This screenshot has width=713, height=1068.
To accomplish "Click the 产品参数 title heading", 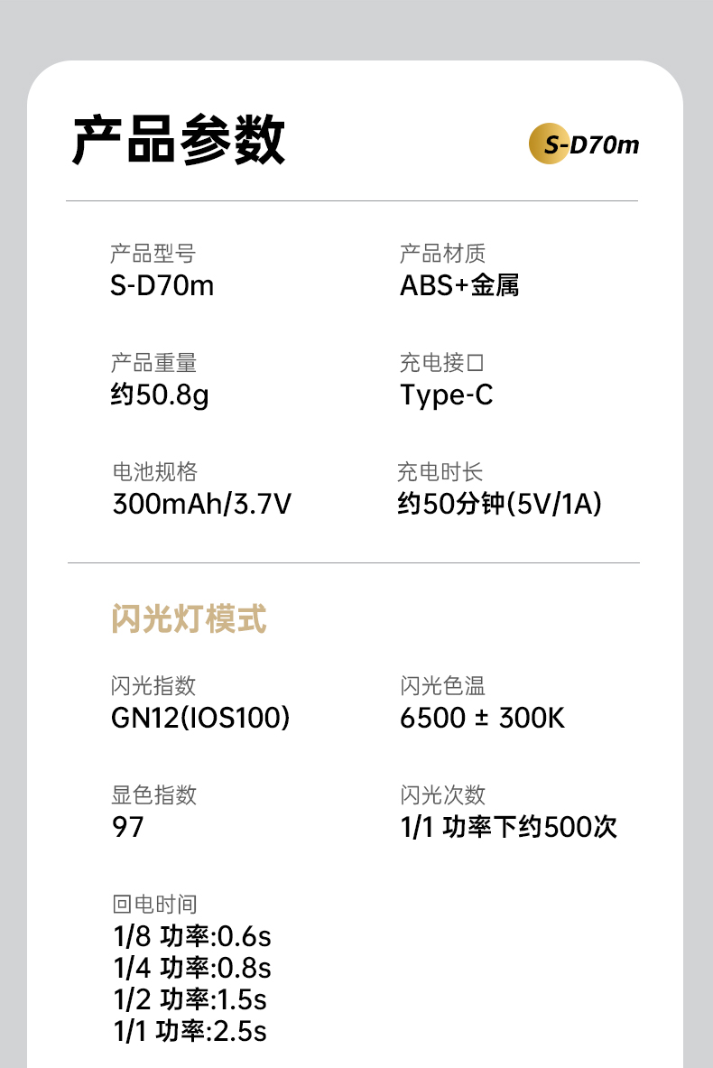I will click(x=179, y=141).
